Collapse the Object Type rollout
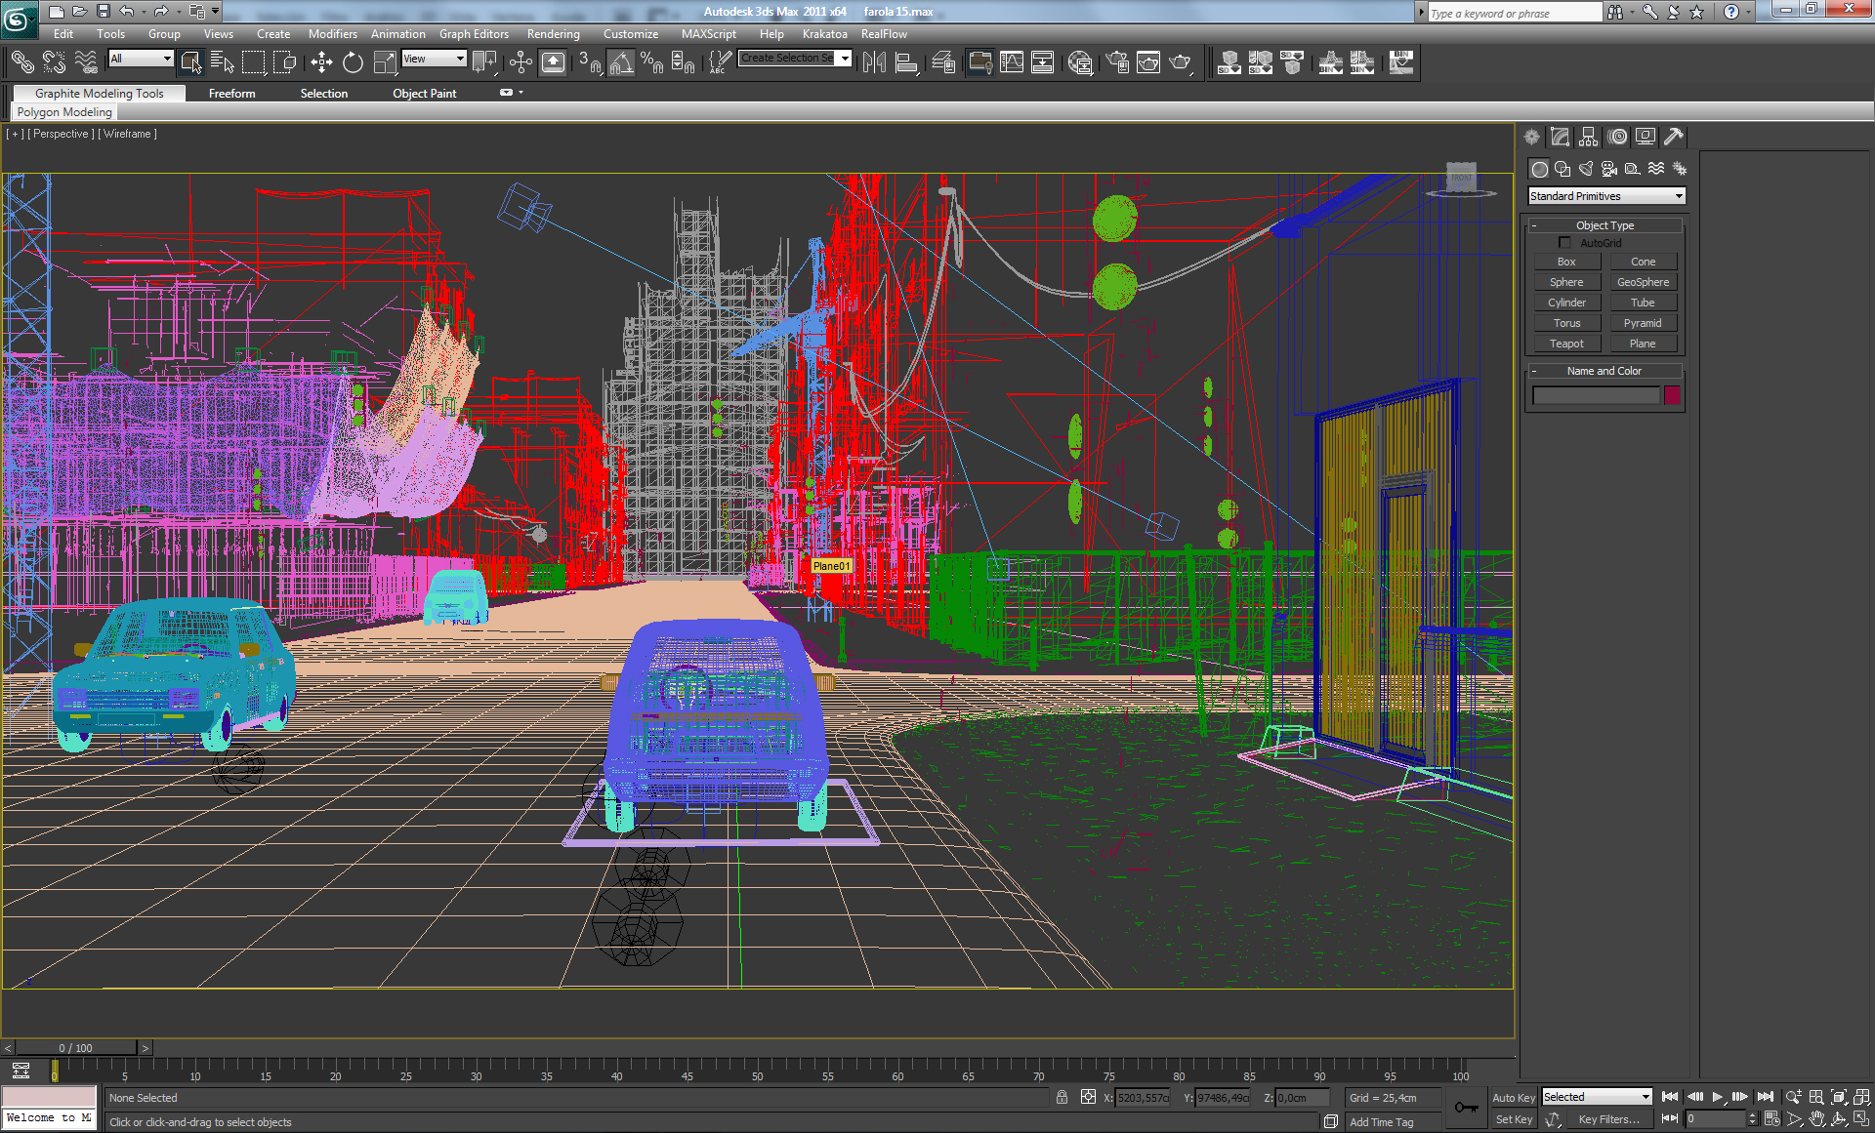 [1604, 225]
